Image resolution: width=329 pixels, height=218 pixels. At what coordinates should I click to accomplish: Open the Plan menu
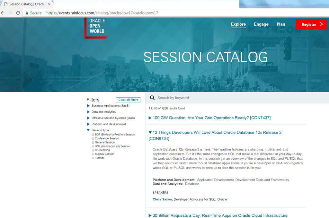tap(281, 24)
